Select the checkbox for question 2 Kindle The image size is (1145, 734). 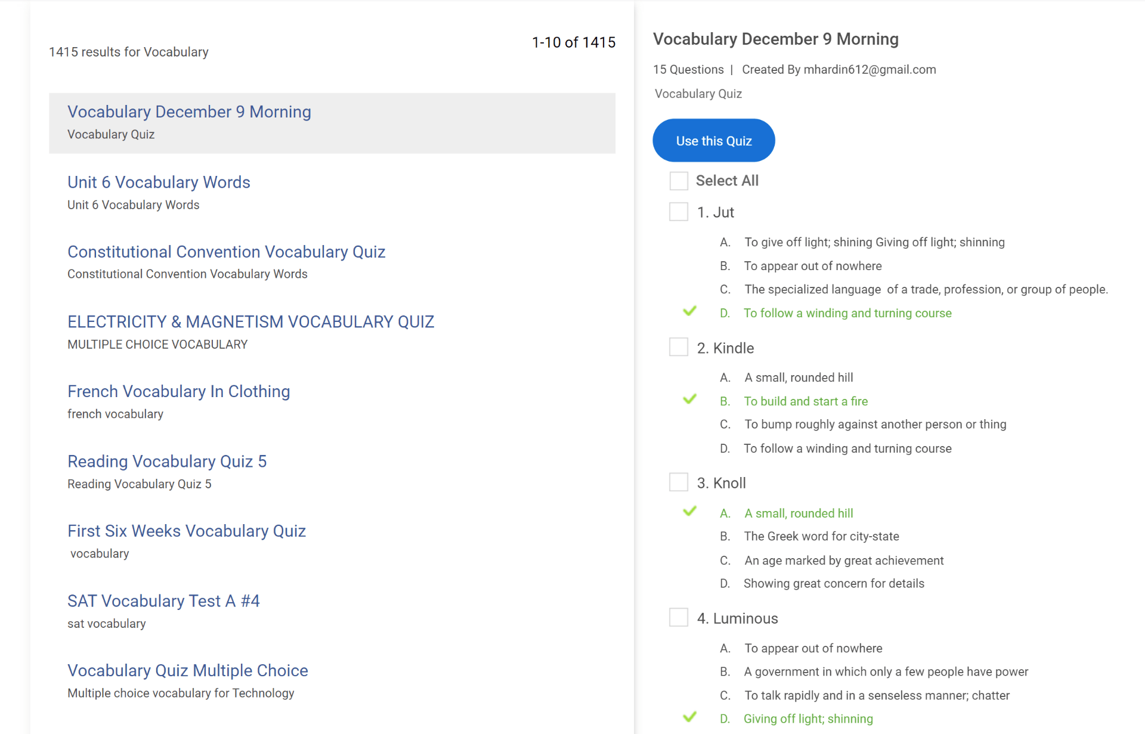[x=679, y=347]
